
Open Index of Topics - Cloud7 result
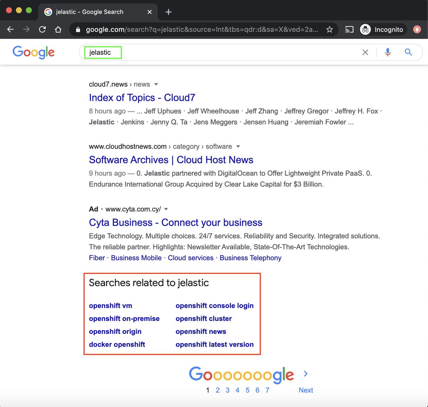point(142,97)
